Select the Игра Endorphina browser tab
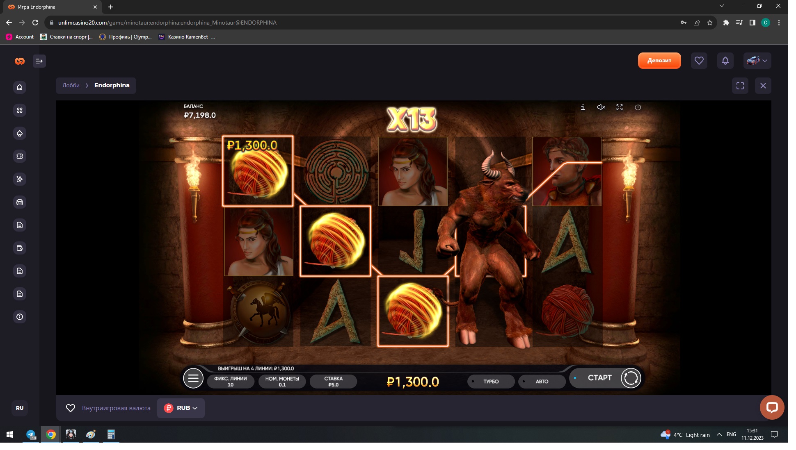Viewport: 796px width, 450px height. click(x=53, y=7)
